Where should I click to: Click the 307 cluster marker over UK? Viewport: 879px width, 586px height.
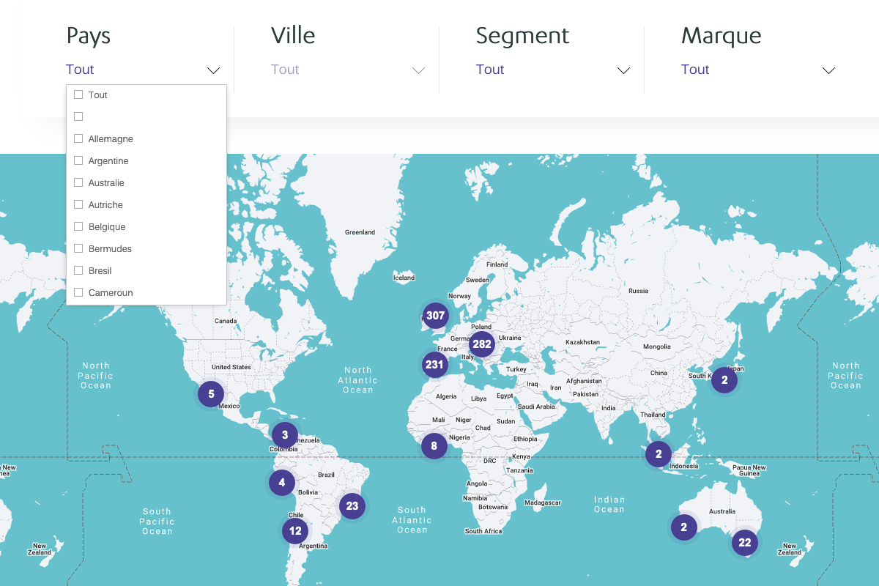435,316
